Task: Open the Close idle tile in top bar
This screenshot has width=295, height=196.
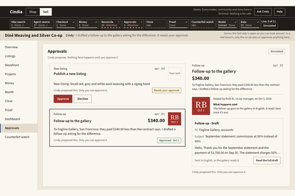Action: point(156,24)
